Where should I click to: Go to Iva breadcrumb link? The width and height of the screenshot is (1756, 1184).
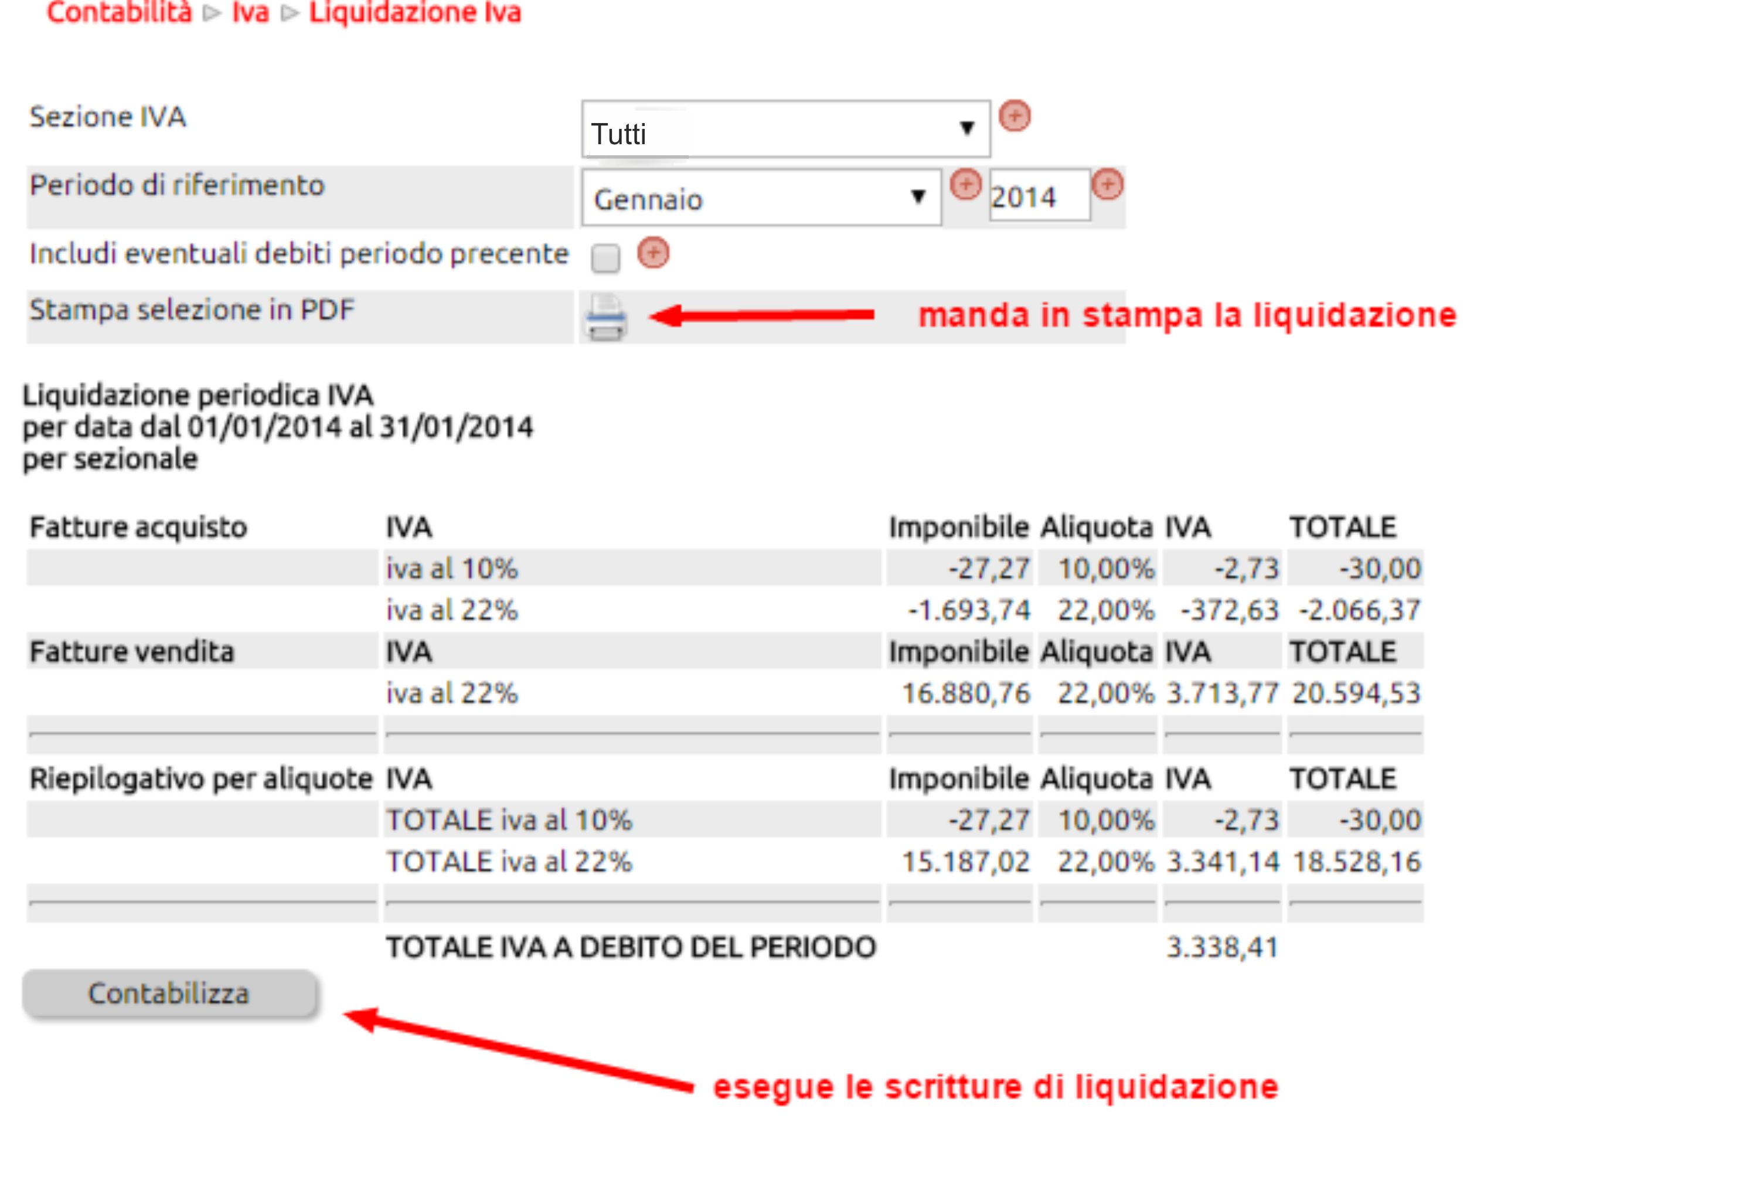pos(250,13)
